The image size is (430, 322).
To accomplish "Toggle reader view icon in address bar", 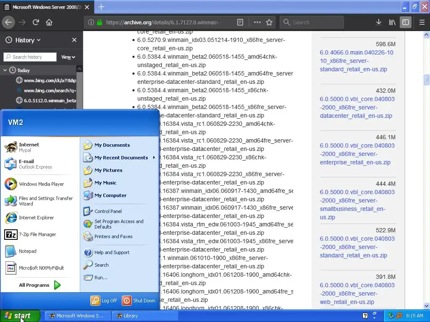I will point(240,23).
